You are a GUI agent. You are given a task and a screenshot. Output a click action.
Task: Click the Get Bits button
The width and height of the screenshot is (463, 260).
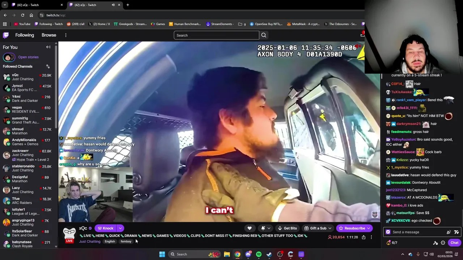pyautogui.click(x=287, y=228)
